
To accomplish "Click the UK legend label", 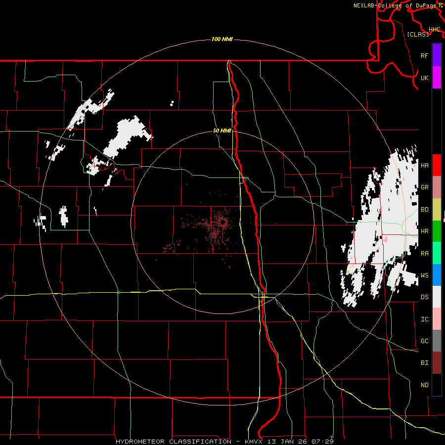I will (424, 78).
